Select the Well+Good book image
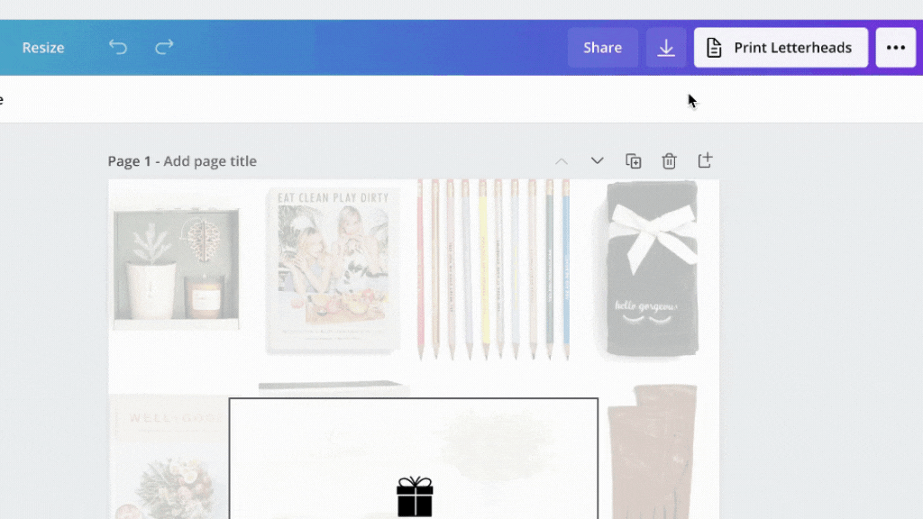The width and height of the screenshot is (923, 519). click(x=169, y=457)
